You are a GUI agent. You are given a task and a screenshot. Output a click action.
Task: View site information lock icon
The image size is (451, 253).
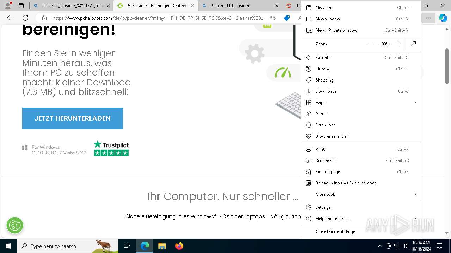click(x=44, y=18)
